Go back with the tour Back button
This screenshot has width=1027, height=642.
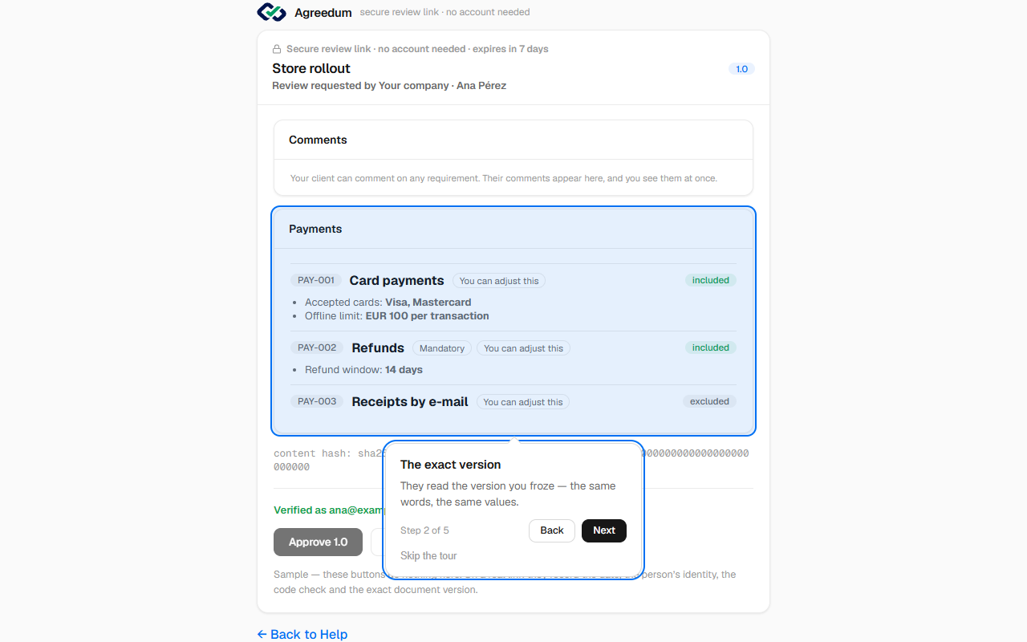click(552, 530)
